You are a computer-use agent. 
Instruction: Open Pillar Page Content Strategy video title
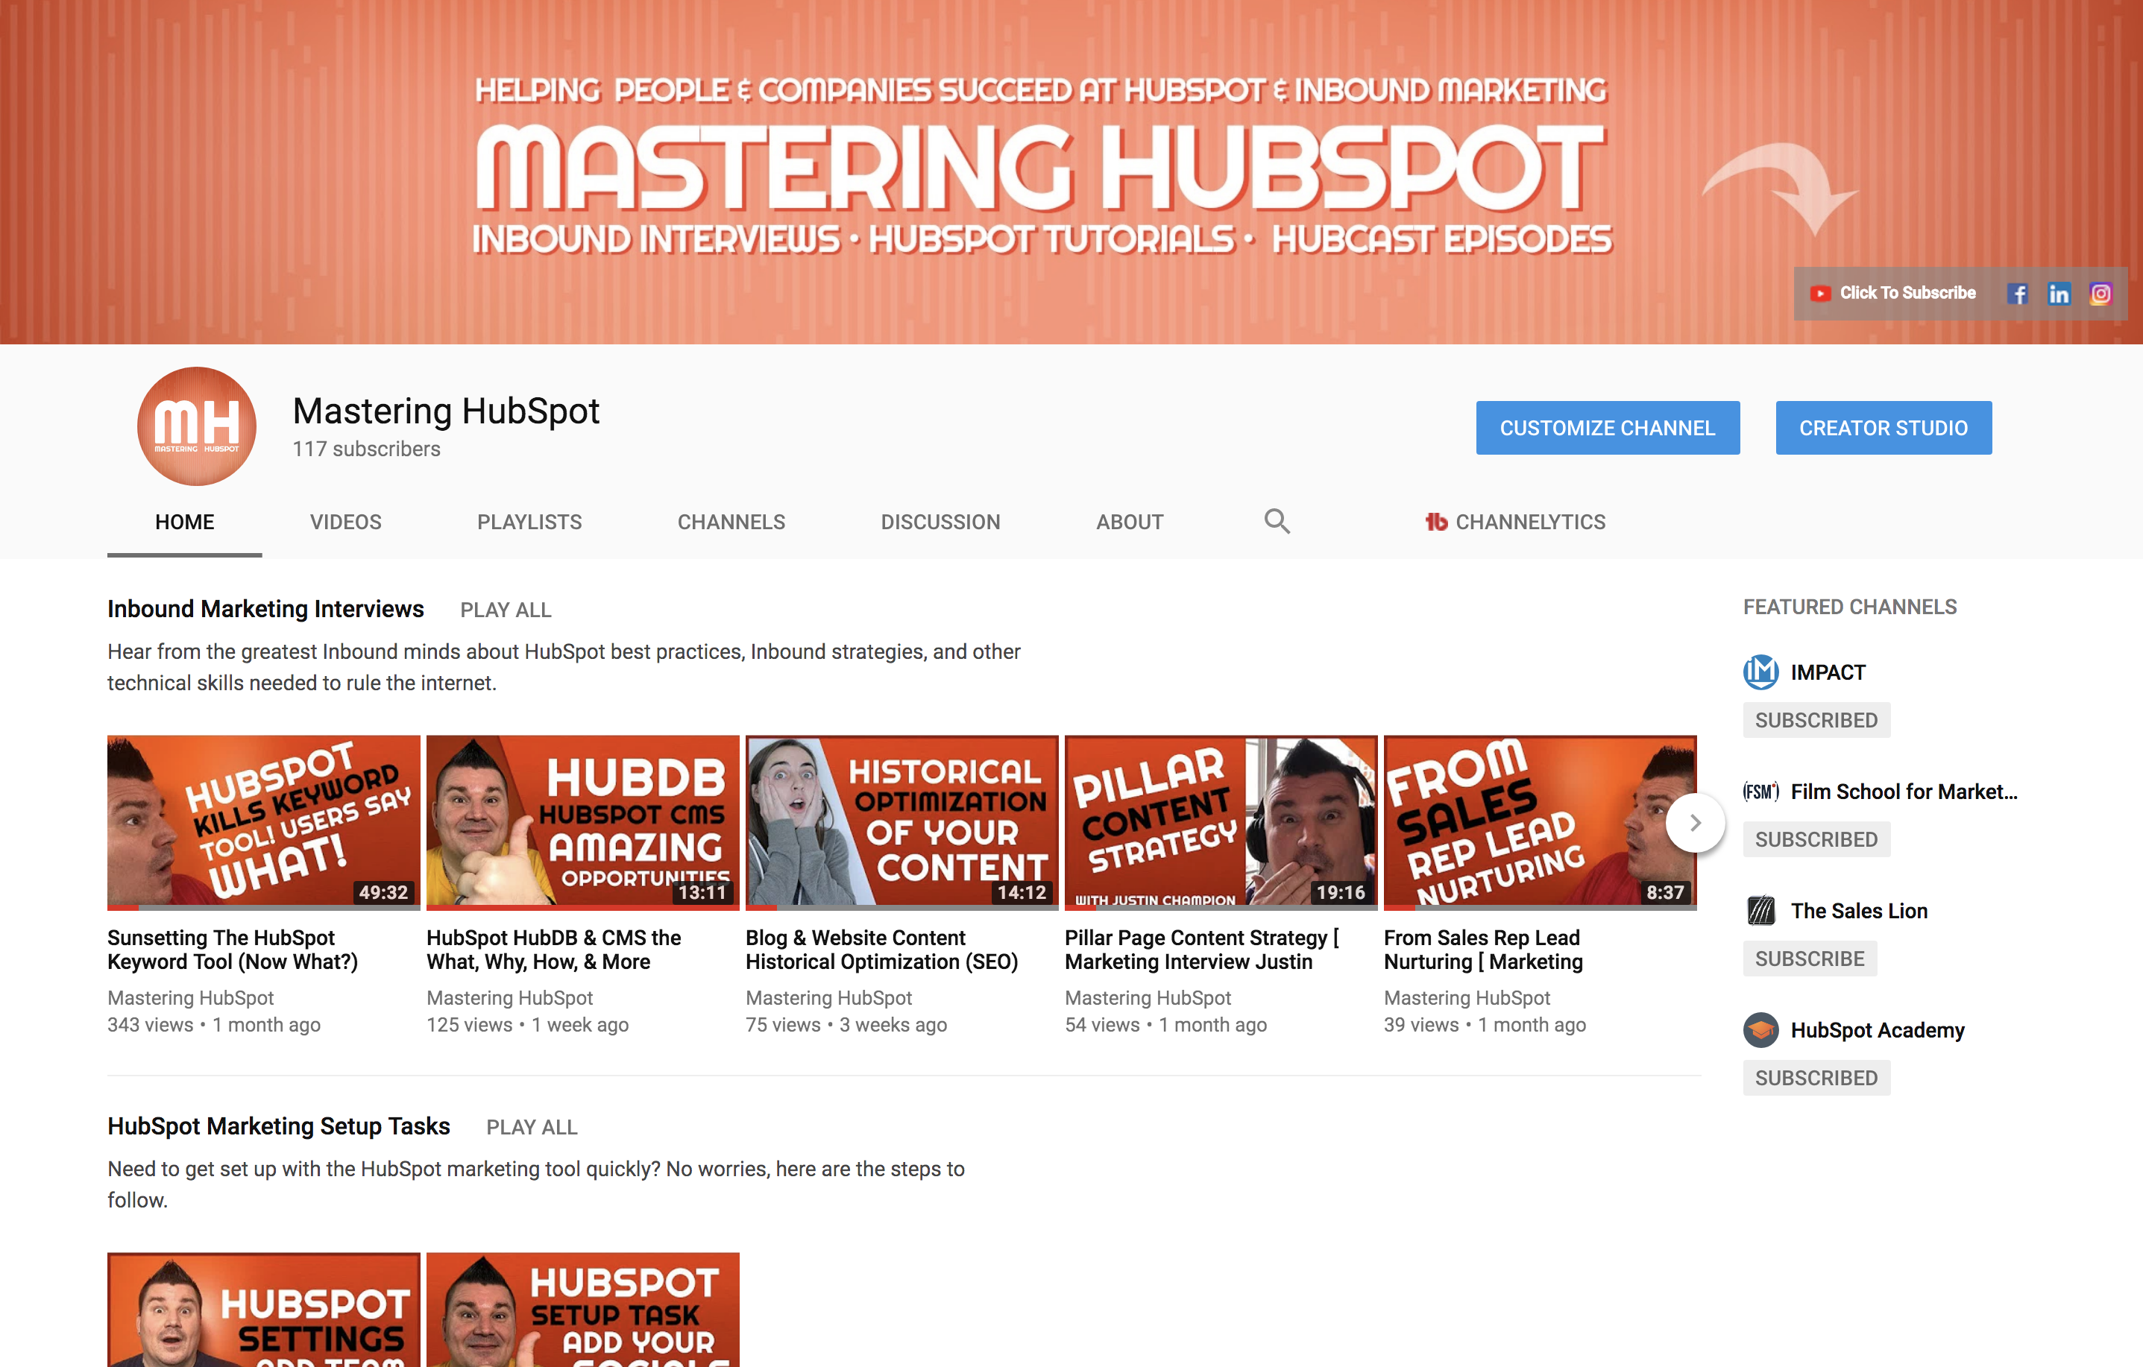pyautogui.click(x=1201, y=949)
